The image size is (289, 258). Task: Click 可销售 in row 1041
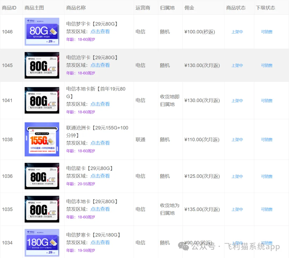(x=267, y=101)
